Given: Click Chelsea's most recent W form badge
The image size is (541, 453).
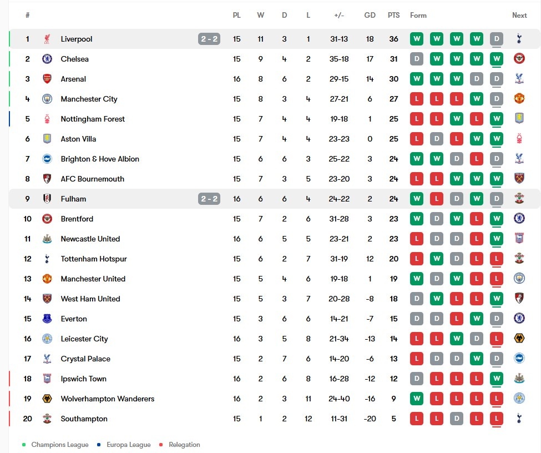Looking at the screenshot, I should coord(497,59).
